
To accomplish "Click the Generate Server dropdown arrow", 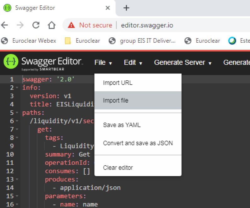I will [210, 63].
